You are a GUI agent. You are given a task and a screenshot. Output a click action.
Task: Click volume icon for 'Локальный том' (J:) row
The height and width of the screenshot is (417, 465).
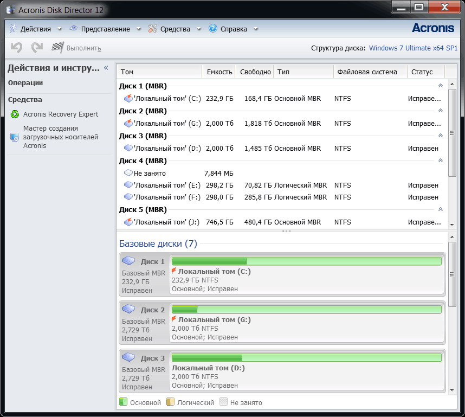128,222
